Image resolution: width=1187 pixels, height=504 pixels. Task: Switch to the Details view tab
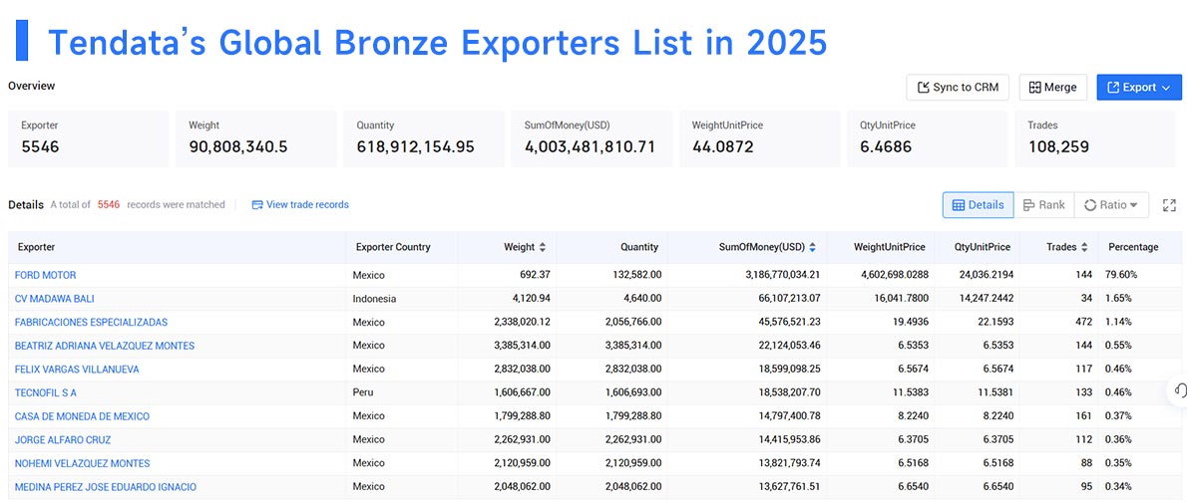click(979, 205)
